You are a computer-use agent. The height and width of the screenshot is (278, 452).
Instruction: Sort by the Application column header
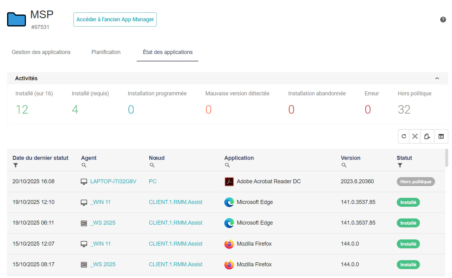(x=239, y=158)
